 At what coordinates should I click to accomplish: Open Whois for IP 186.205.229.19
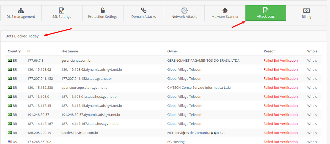point(312,133)
